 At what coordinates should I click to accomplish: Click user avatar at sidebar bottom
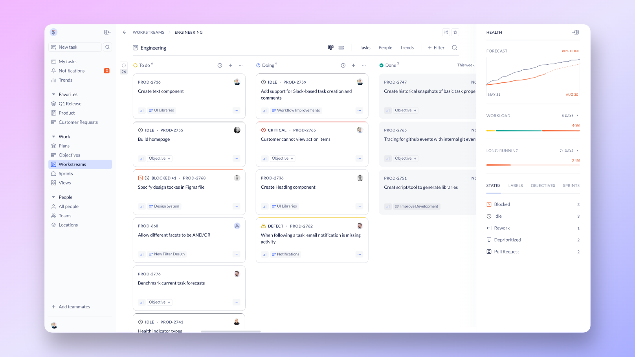(x=54, y=325)
